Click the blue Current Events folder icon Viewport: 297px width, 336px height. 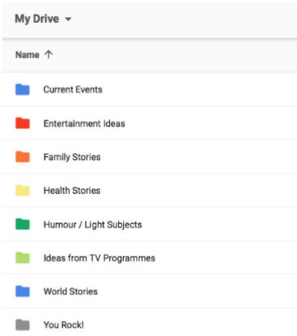coord(22,90)
